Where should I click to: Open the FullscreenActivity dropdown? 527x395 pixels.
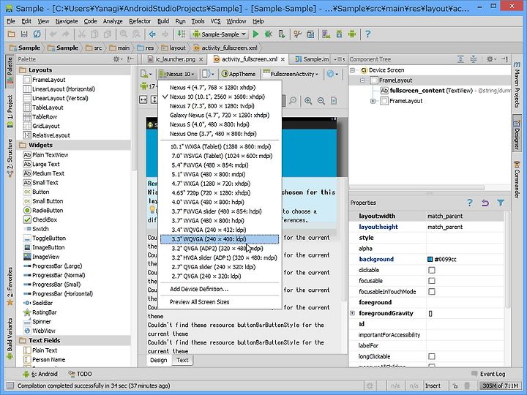[x=291, y=74]
